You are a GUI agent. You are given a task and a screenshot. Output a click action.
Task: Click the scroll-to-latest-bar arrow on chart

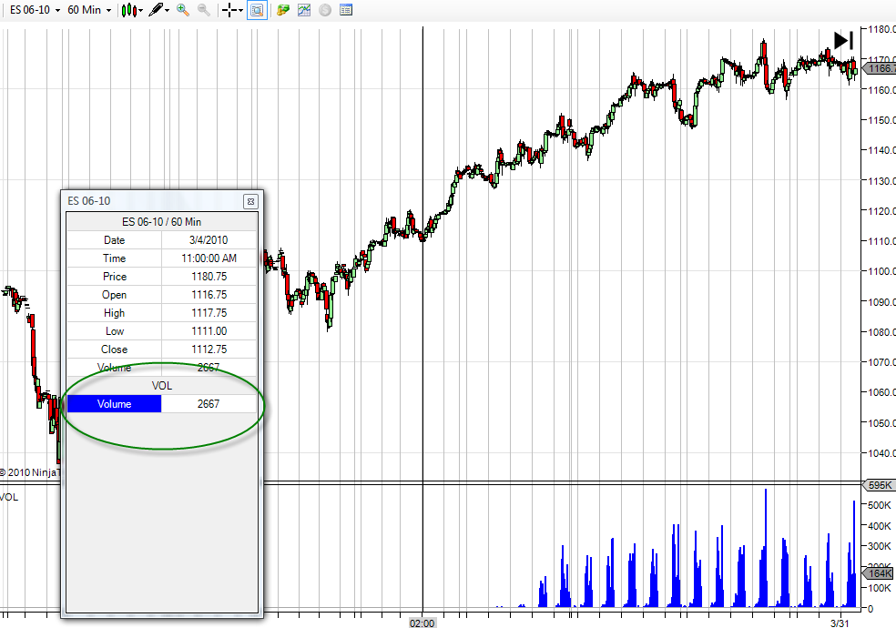(843, 41)
